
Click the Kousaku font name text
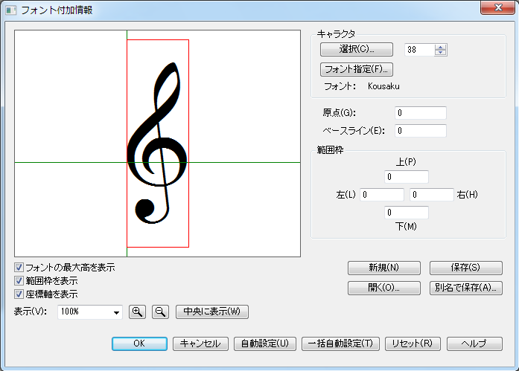(383, 86)
